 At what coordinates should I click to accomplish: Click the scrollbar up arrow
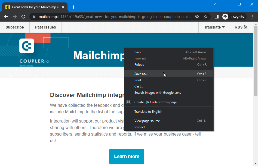pos(256,24)
